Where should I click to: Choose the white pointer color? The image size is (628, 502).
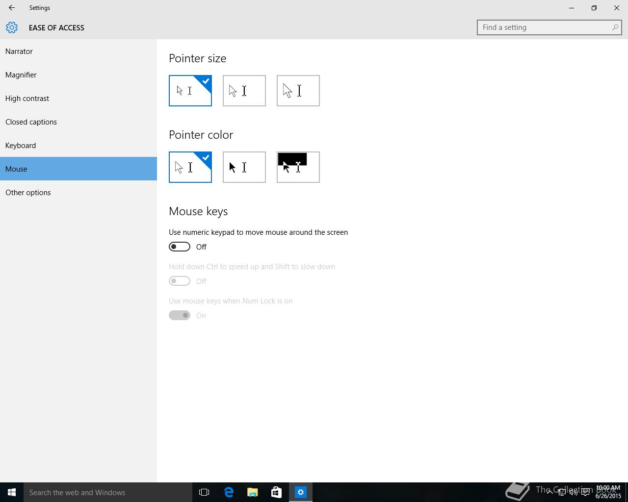click(x=190, y=167)
